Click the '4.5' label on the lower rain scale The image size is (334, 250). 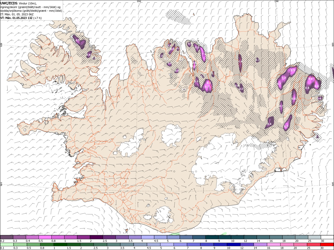point(149,248)
